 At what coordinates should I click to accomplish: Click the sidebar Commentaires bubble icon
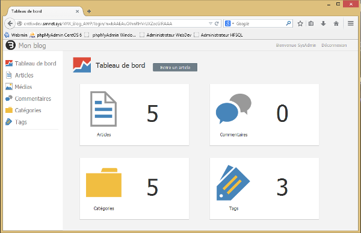[9, 98]
